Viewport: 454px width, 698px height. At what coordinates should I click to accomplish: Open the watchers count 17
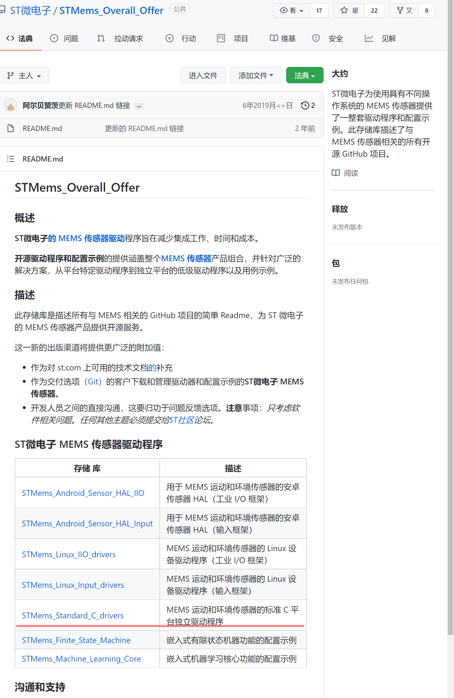(x=319, y=10)
